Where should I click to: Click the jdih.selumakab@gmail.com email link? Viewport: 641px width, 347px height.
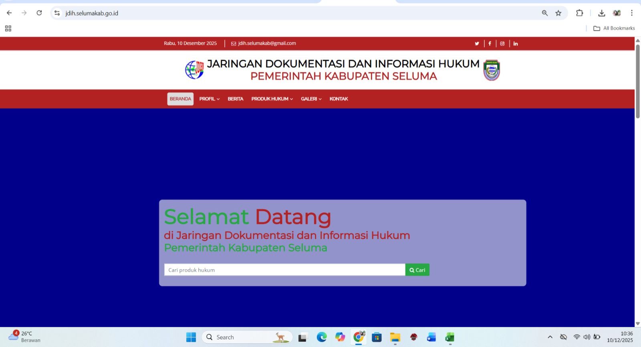(267, 43)
